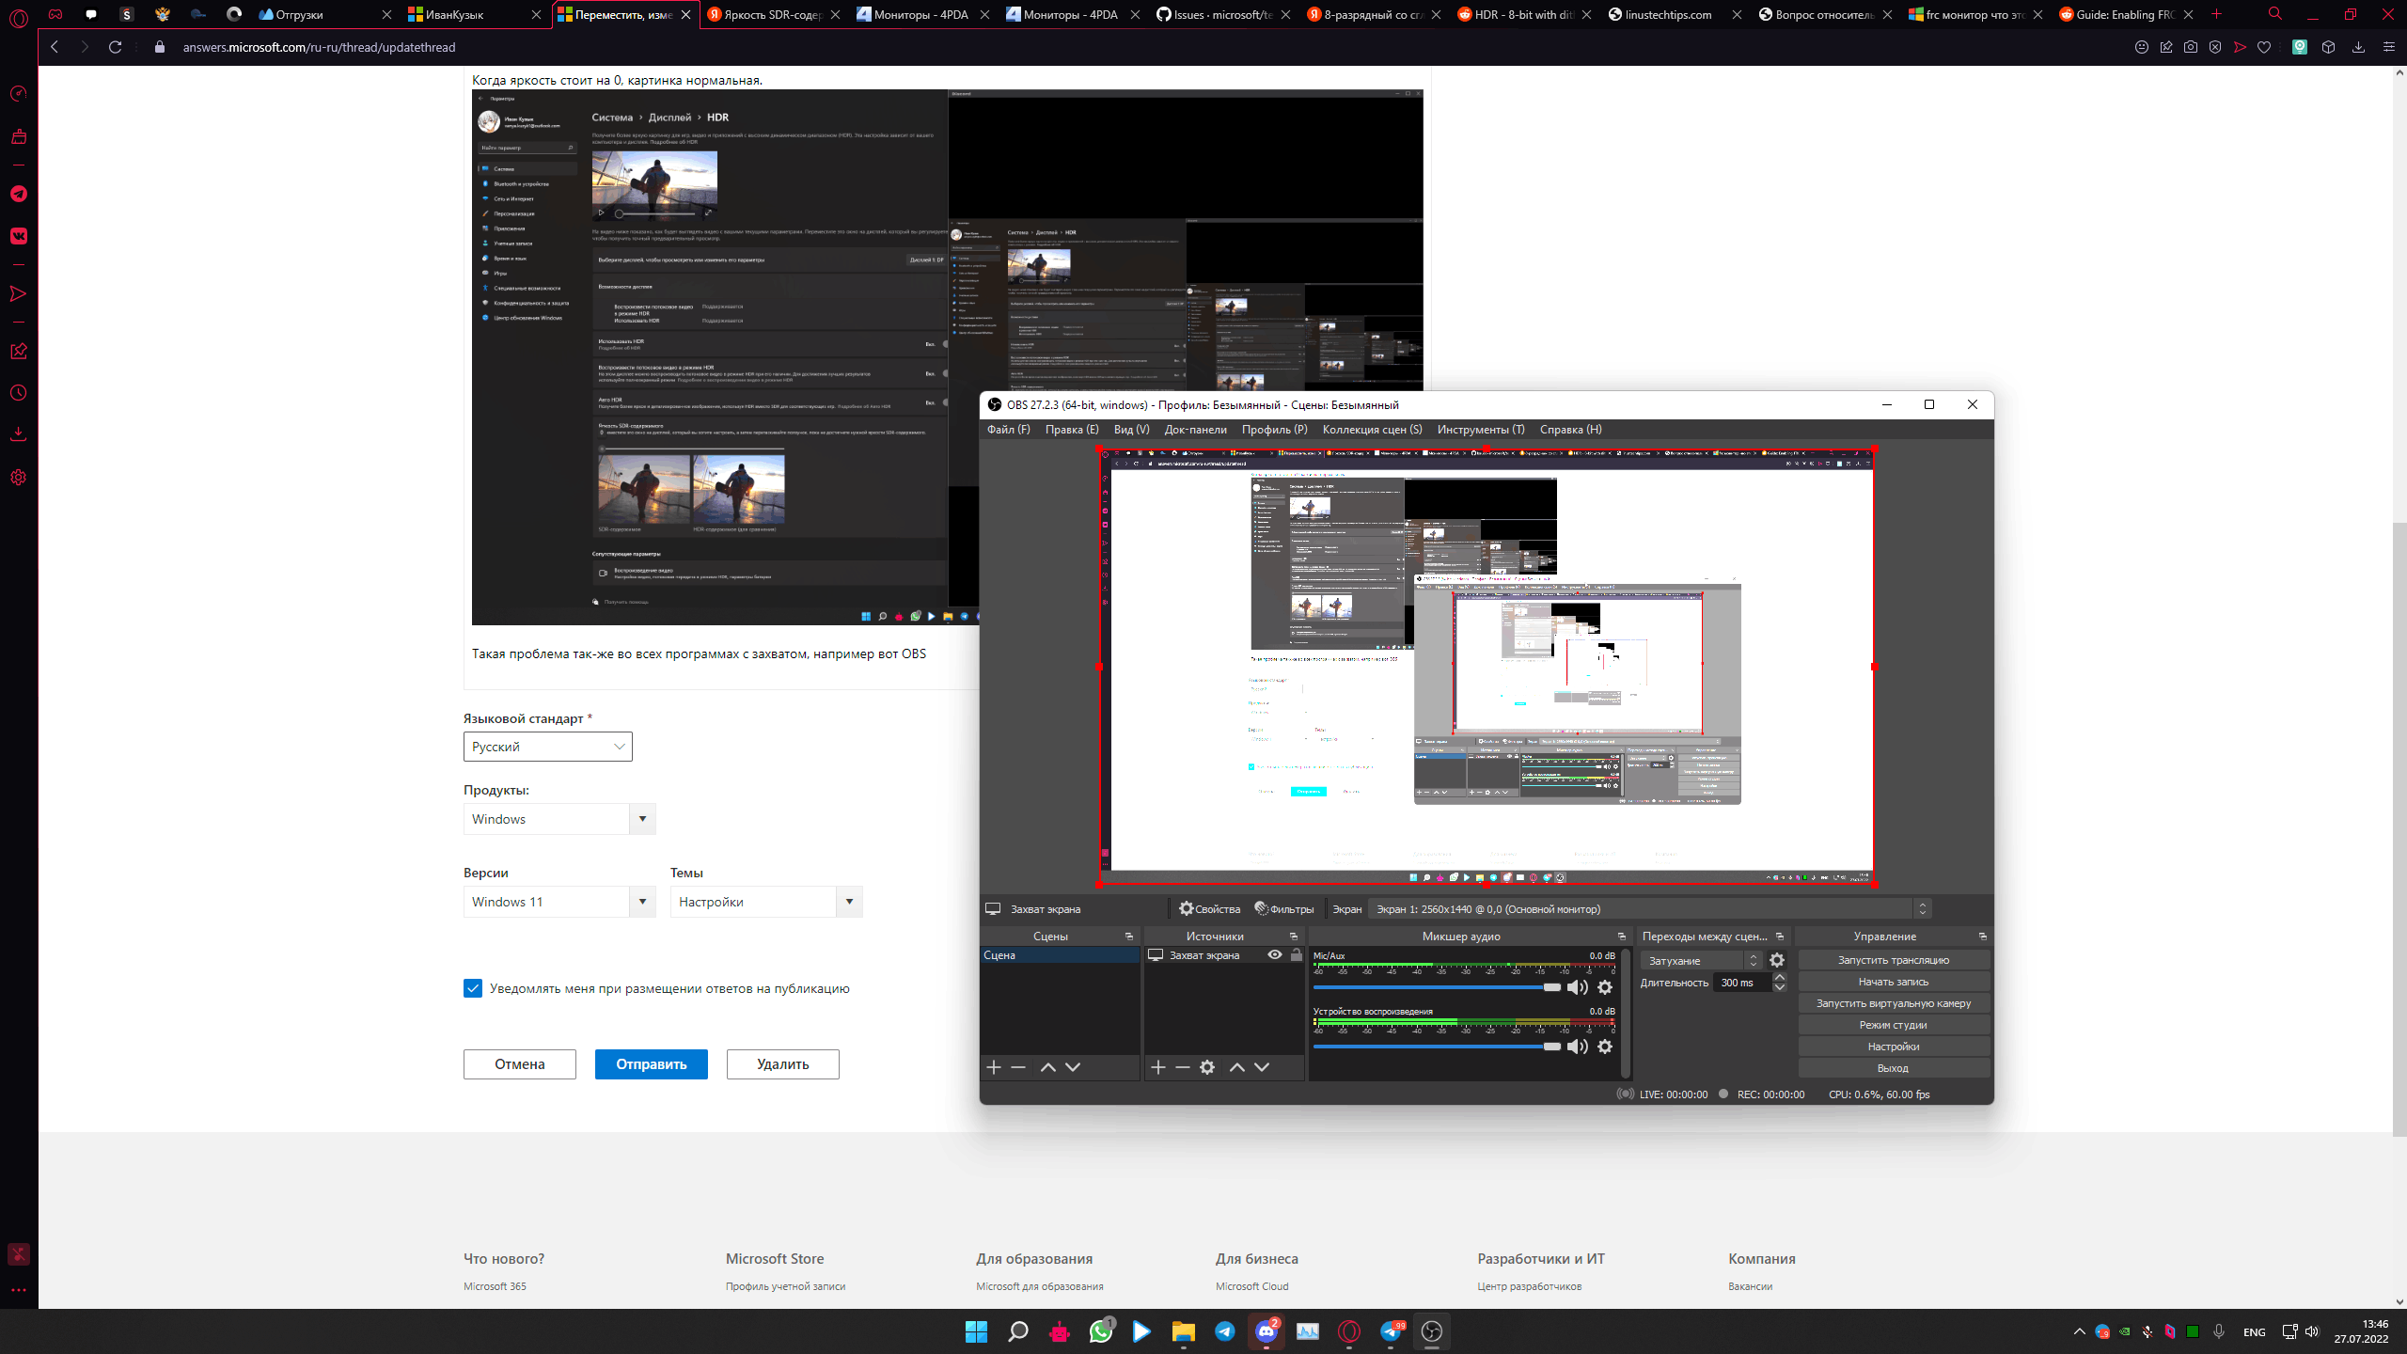Open history clock in Opera sidebar
Image resolution: width=2407 pixels, height=1354 pixels.
pos(19,393)
